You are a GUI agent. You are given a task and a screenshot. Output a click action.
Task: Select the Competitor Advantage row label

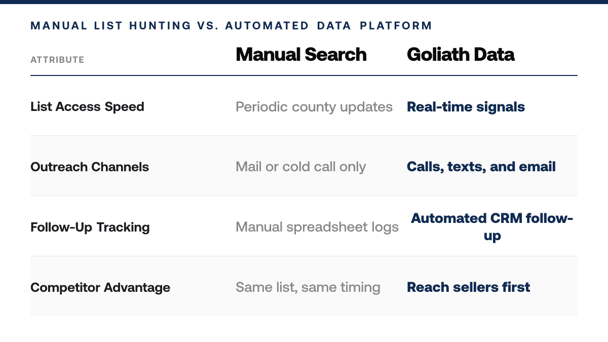[x=100, y=287]
